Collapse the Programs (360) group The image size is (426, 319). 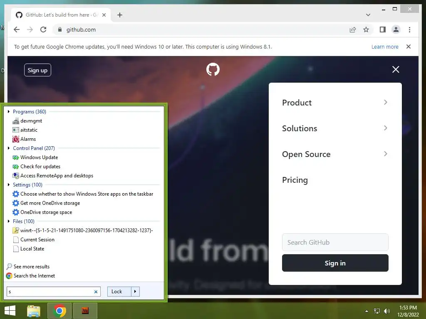tap(9, 111)
